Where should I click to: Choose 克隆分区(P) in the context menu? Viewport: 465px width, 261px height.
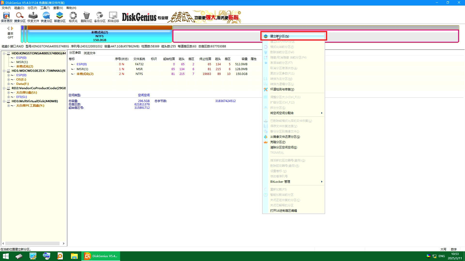tap(294, 142)
